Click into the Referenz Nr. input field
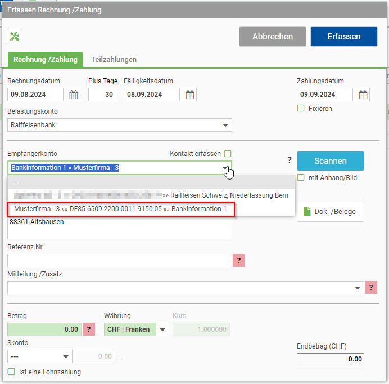Viewport: 389px width, 384px height. coord(120,261)
